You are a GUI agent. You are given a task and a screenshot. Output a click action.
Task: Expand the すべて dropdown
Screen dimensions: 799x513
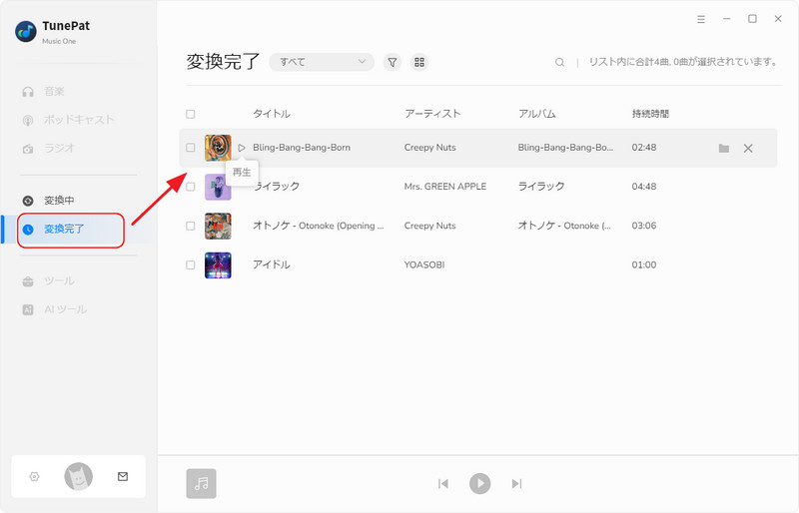(x=322, y=62)
